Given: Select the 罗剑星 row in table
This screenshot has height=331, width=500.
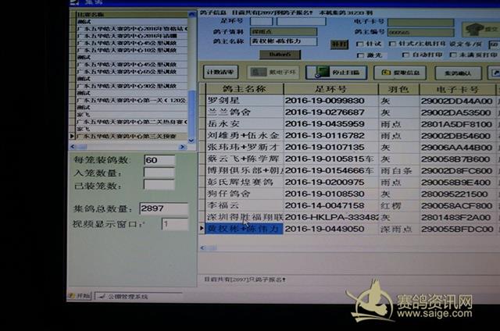Looking at the screenshot, I should (x=244, y=101).
